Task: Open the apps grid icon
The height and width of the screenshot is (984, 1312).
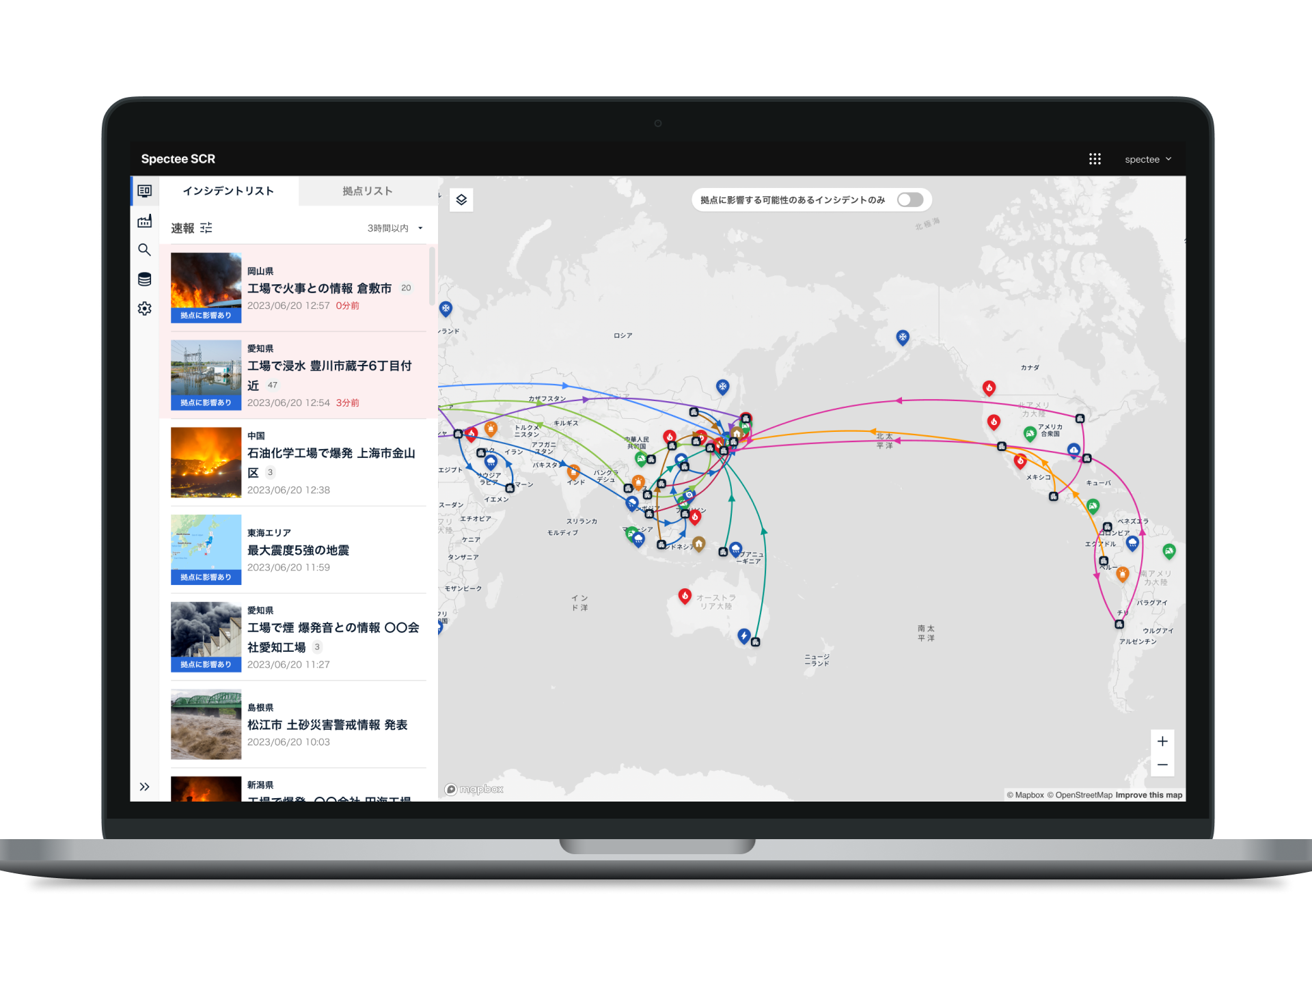Action: 1095,159
